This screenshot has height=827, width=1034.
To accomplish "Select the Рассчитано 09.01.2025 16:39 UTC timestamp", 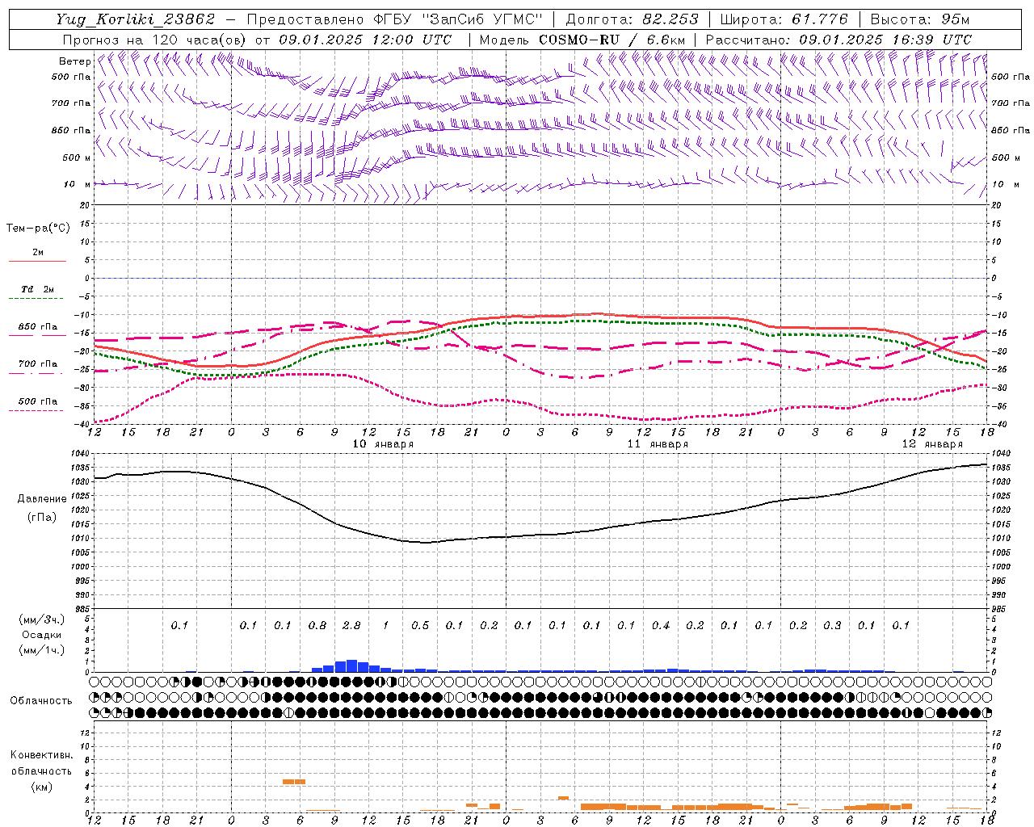I will click(x=839, y=40).
